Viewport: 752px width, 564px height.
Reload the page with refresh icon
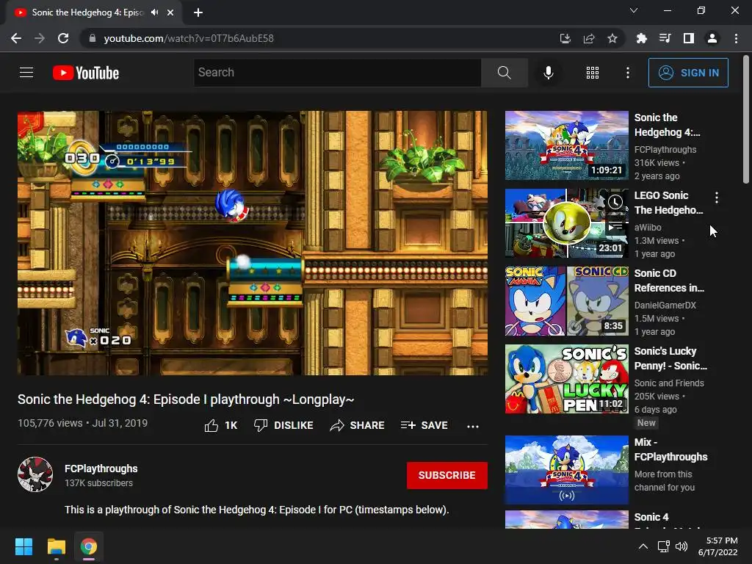click(63, 38)
